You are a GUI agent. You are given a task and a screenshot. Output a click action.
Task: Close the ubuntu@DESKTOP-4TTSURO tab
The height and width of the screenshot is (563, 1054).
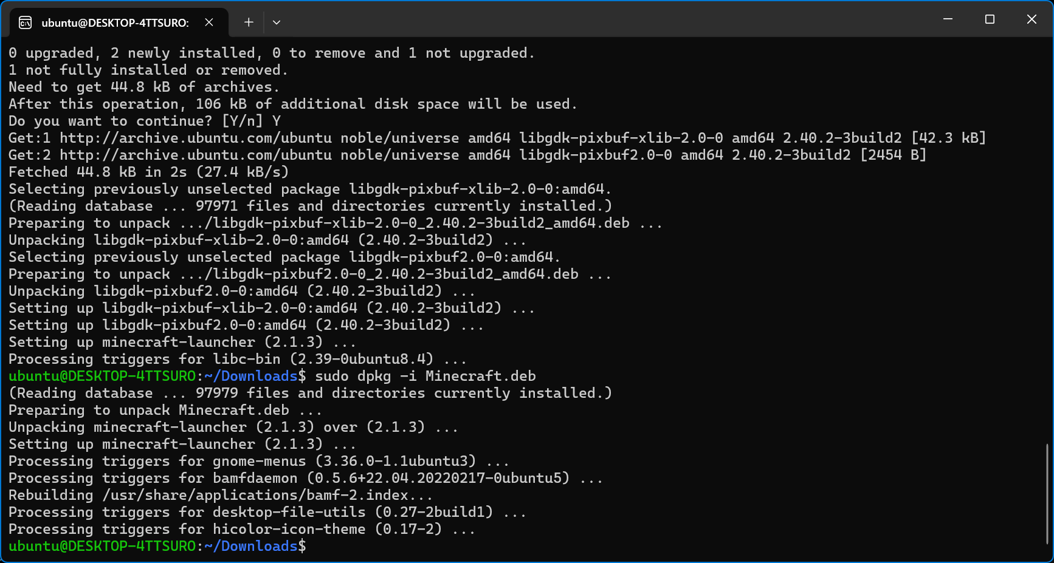tap(209, 22)
